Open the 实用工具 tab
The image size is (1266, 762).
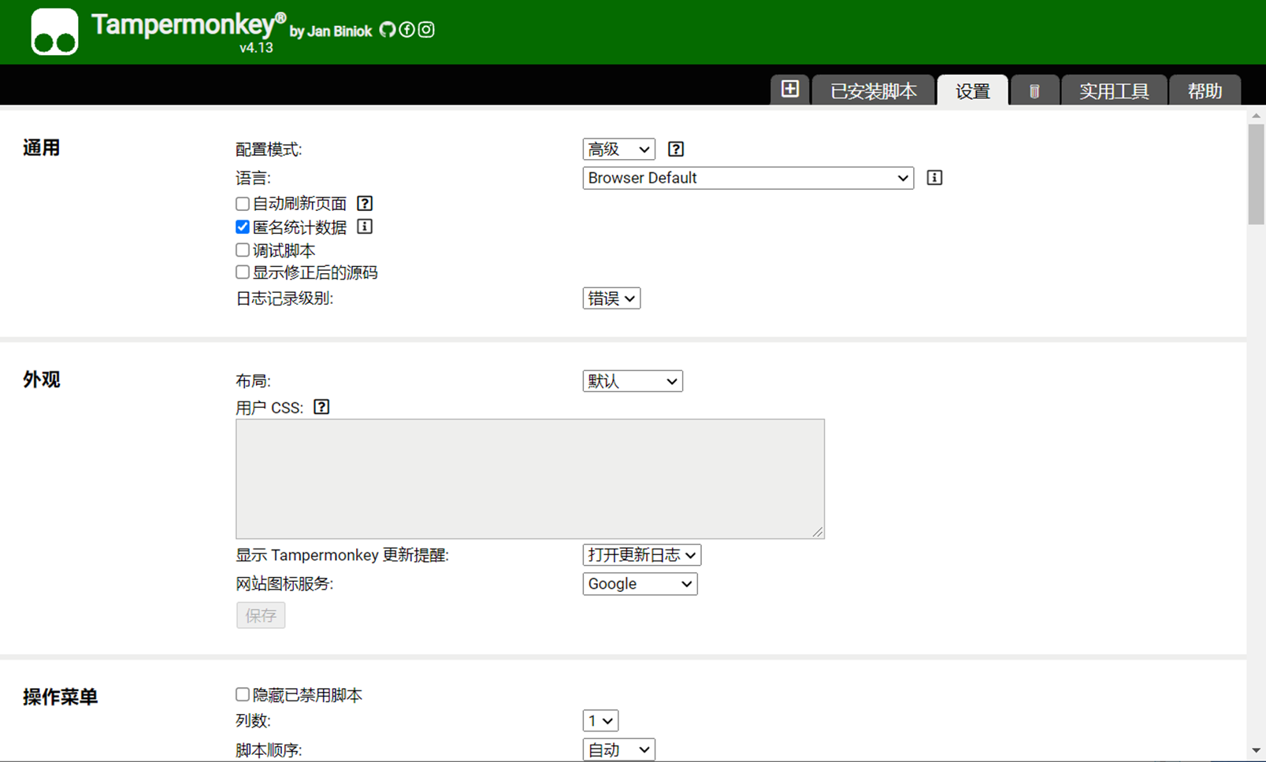click(1113, 91)
